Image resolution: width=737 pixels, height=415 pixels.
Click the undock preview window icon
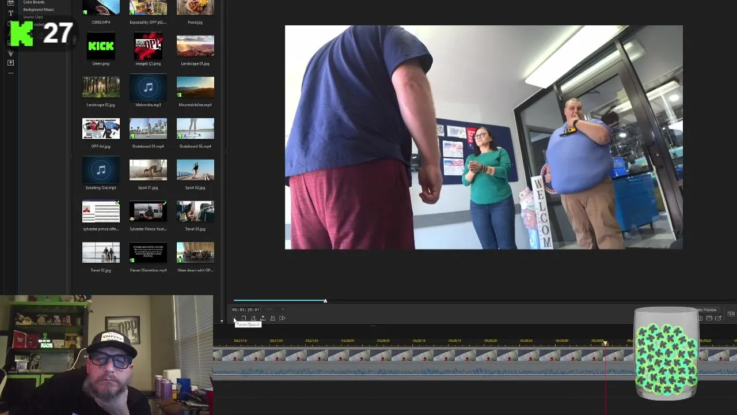718,318
